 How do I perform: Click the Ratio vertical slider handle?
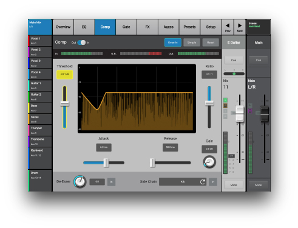coord(209,103)
